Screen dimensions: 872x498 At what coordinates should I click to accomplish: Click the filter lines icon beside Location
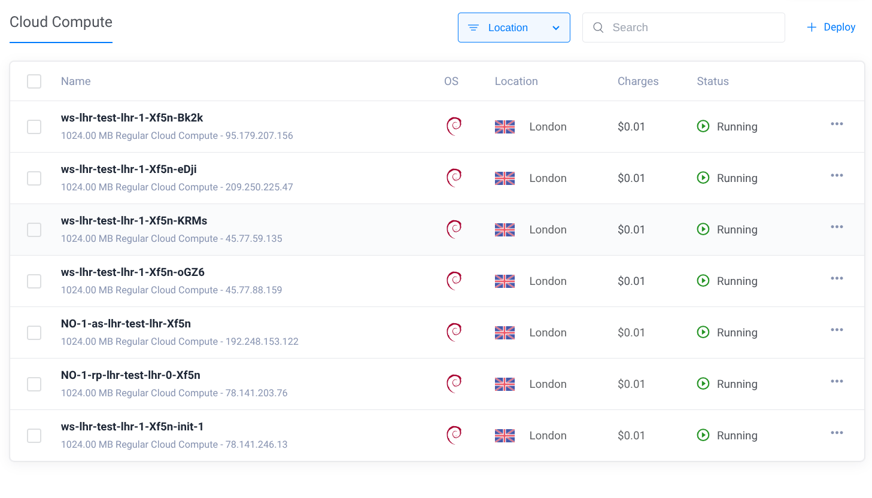[473, 28]
